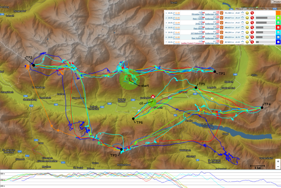Click the yellow smiley icon for Jiří Nádvorník
This screenshot has height=188, width=281.
point(247,32)
